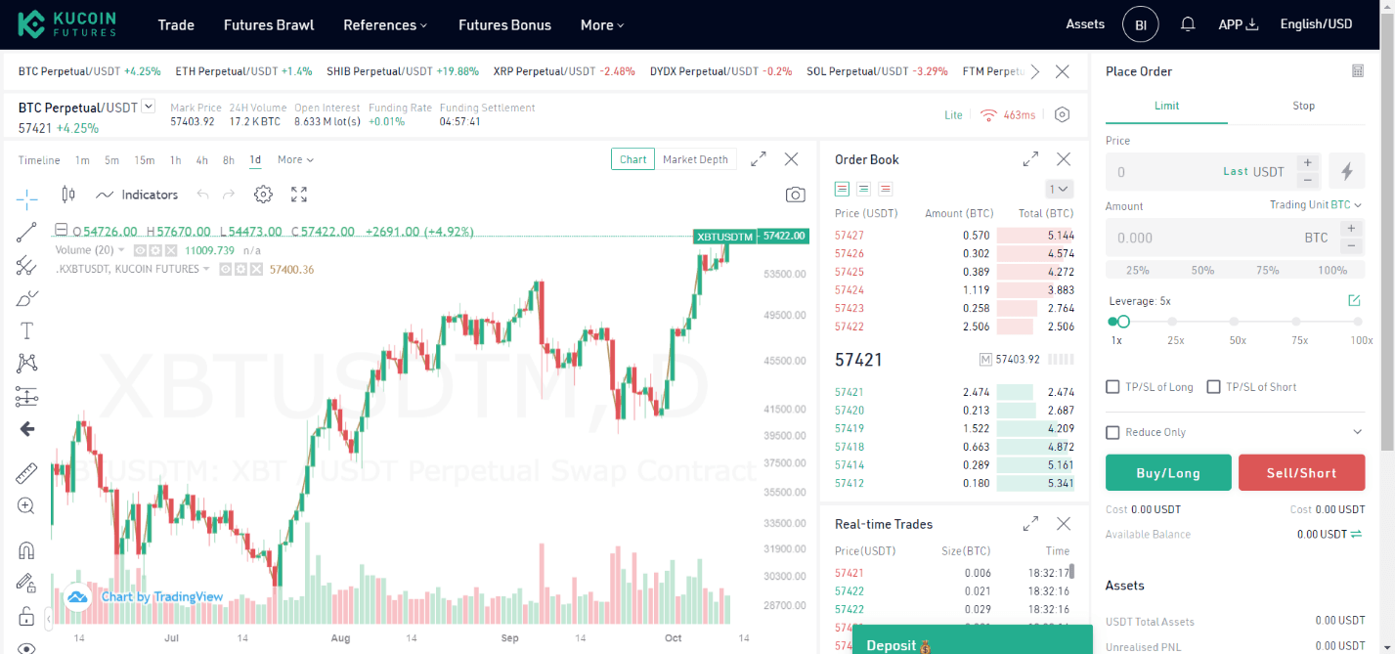
Task: Open the Trade menu item
Action: [176, 24]
